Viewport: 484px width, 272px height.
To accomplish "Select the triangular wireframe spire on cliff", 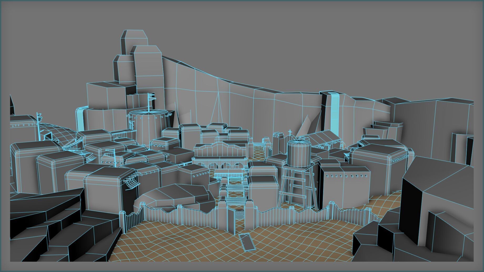I will (x=218, y=108).
